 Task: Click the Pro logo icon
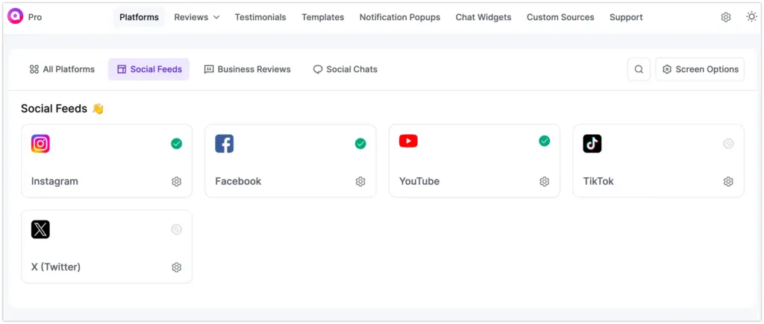[x=15, y=16]
